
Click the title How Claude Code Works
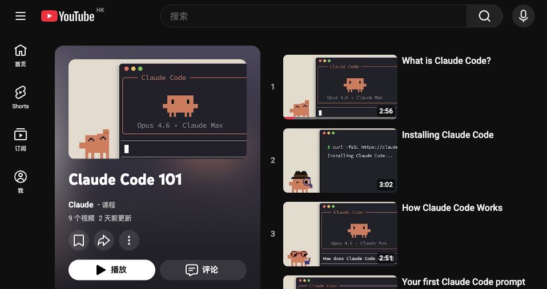pos(452,208)
